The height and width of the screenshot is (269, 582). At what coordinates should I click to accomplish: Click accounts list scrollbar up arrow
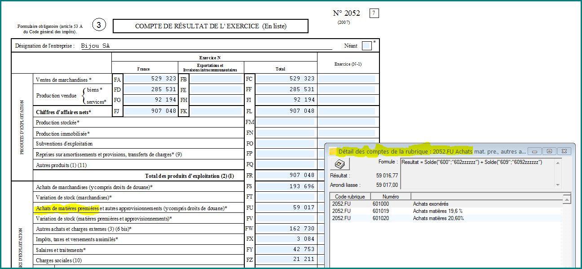(x=567, y=198)
